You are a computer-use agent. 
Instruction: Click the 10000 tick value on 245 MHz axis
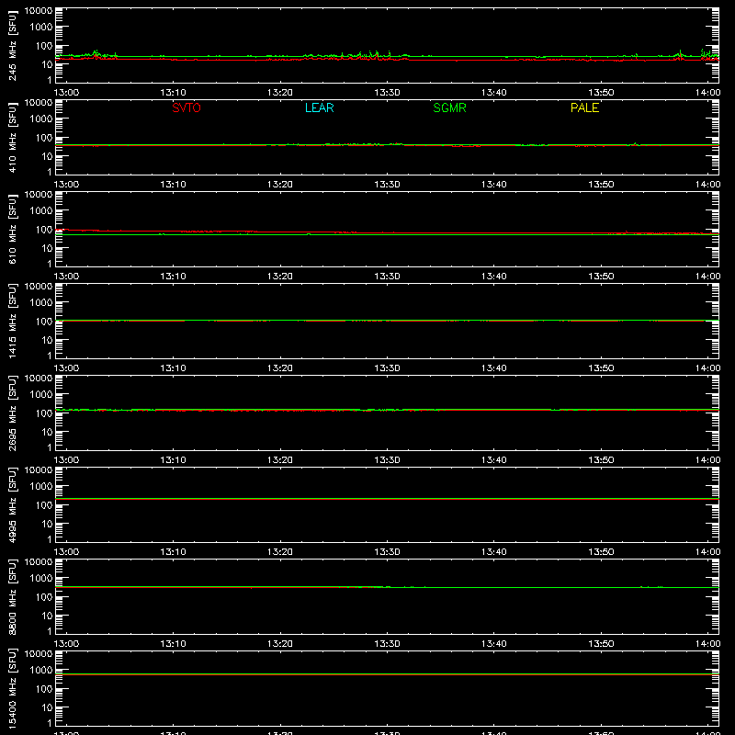[39, 11]
